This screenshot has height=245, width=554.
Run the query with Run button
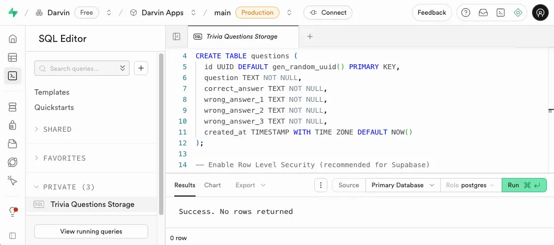[x=524, y=185]
